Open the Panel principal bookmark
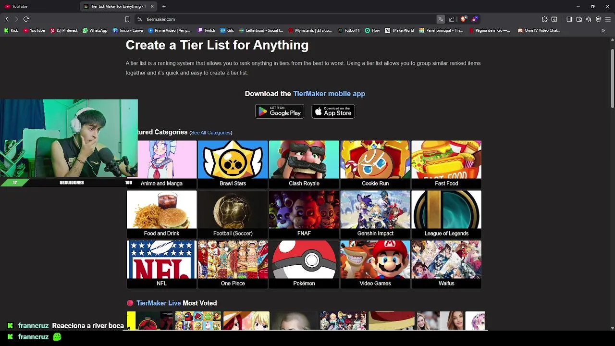Screen dimensions: 615x346 tap(441, 30)
